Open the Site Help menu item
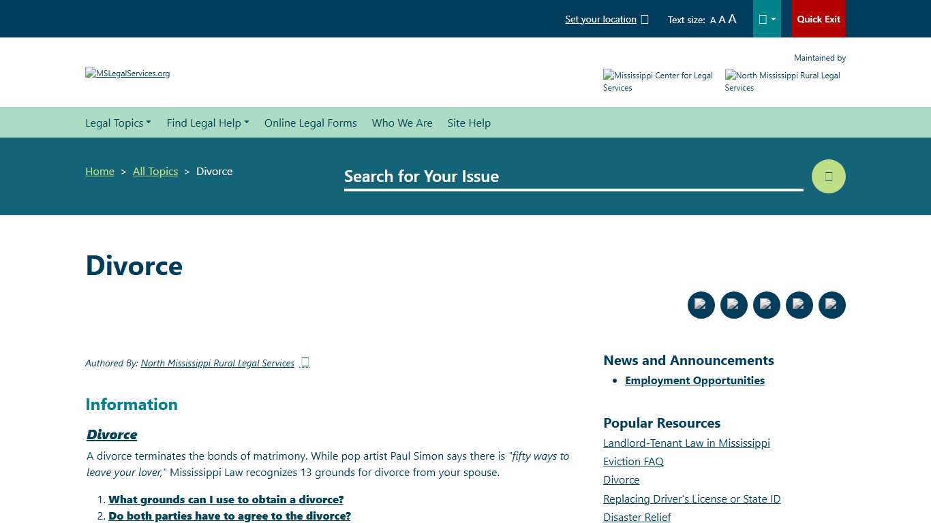The width and height of the screenshot is (931, 523). pos(469,123)
